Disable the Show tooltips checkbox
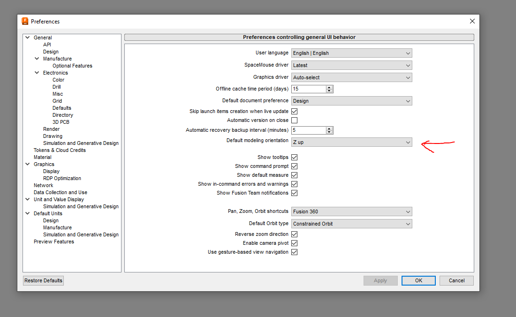This screenshot has width=516, height=317. pyautogui.click(x=295, y=158)
